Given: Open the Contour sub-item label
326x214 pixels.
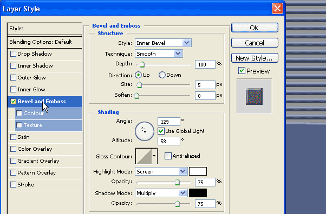Looking at the screenshot, I should point(34,113).
